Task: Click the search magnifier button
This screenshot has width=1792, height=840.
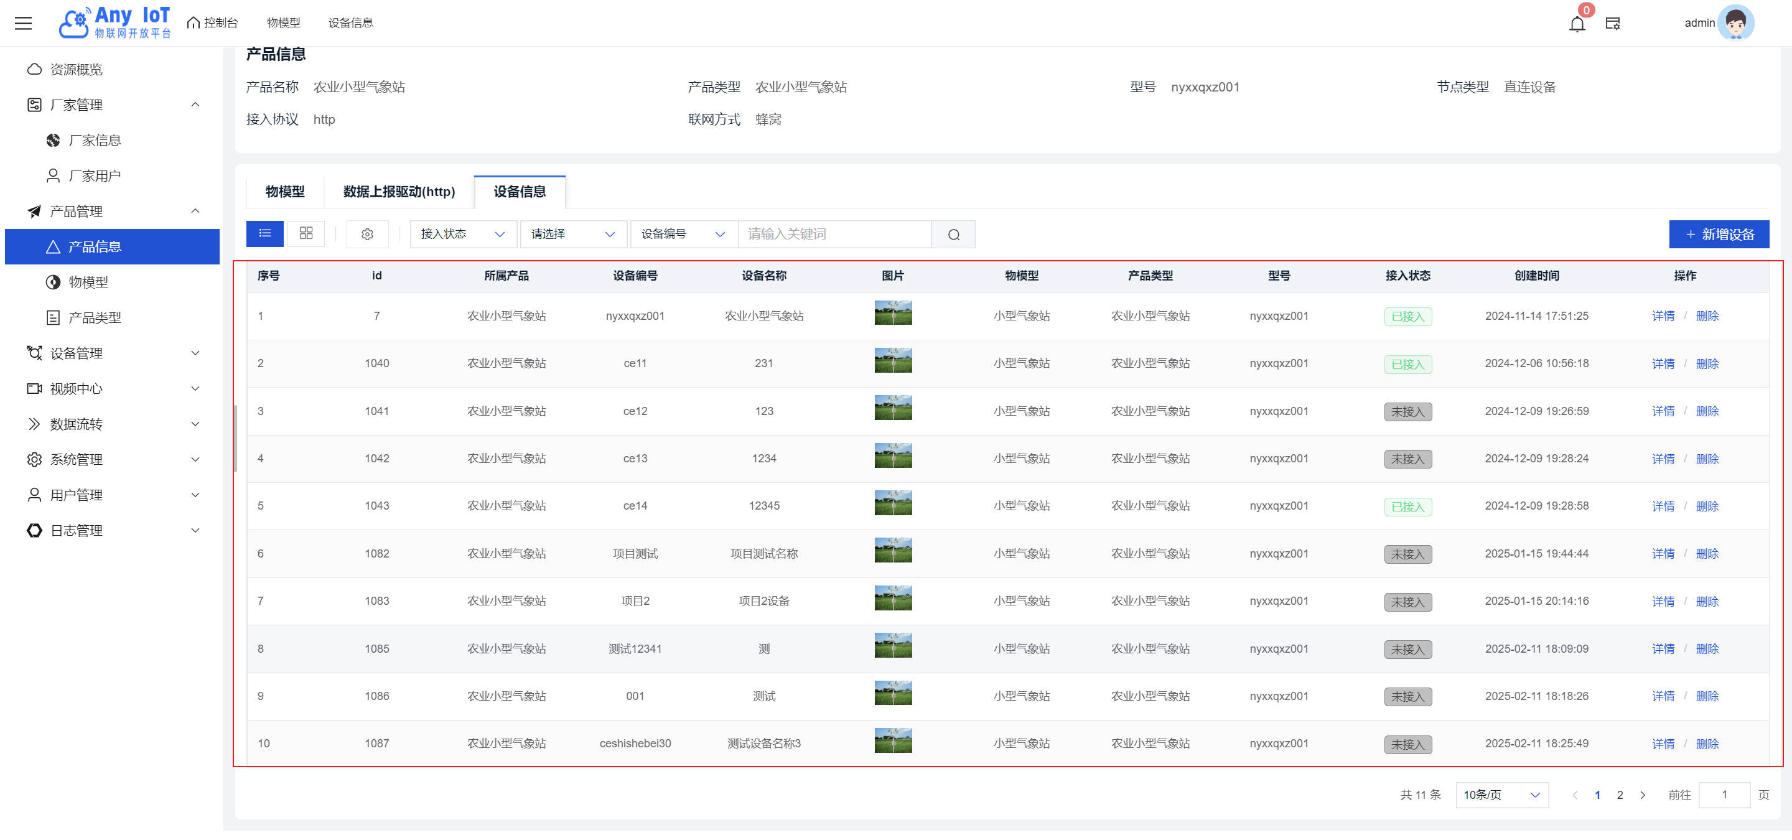Action: [x=953, y=235]
